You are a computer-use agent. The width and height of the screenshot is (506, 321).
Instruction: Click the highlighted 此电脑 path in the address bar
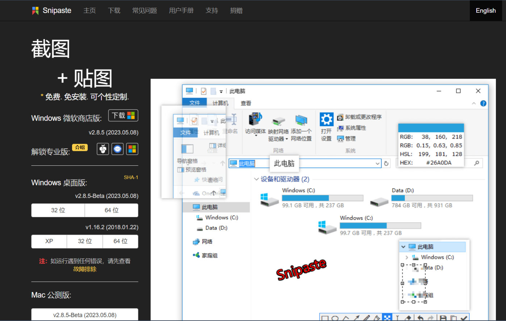(x=247, y=164)
